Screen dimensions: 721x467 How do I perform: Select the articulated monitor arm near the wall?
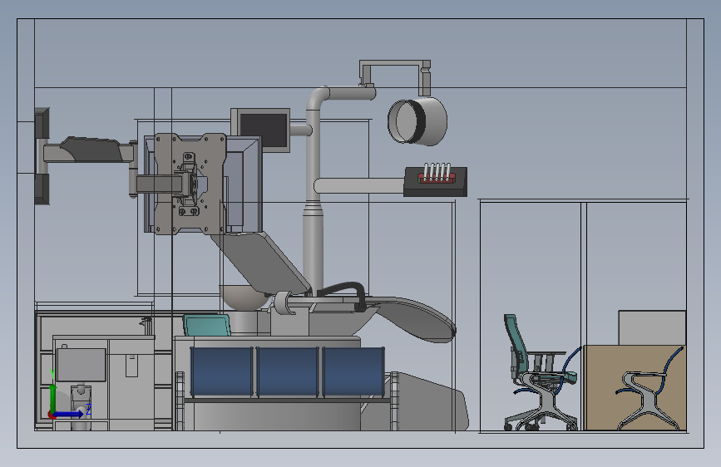(x=90, y=150)
